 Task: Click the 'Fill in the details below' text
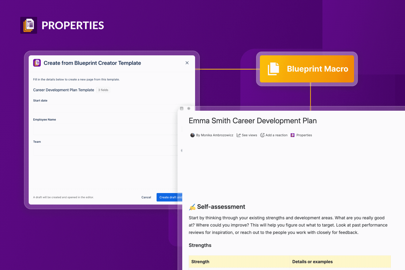pos(76,80)
